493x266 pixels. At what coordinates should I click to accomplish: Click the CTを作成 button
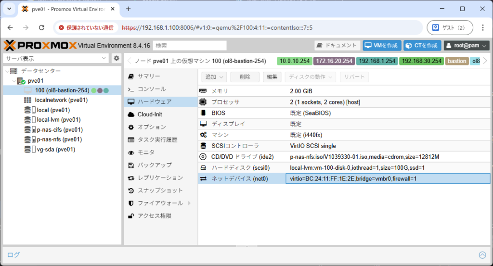[x=422, y=46]
